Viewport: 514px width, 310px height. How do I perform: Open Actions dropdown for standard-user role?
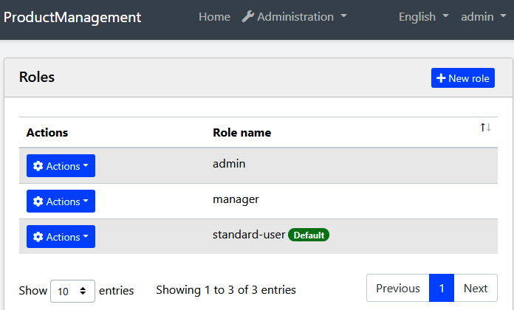pyautogui.click(x=61, y=237)
